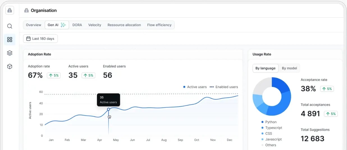Click the highlighted April data point

(x=108, y=109)
